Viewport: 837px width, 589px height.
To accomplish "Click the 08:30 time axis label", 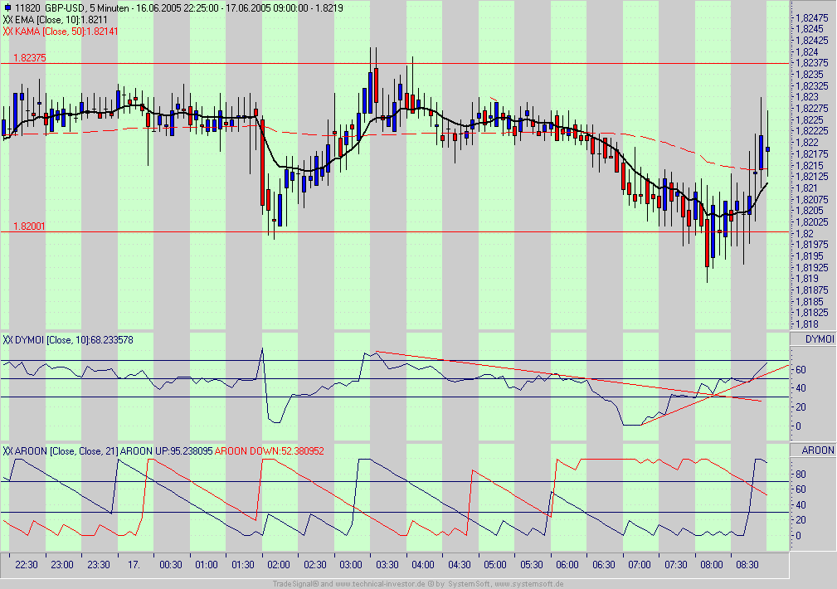I will click(747, 565).
